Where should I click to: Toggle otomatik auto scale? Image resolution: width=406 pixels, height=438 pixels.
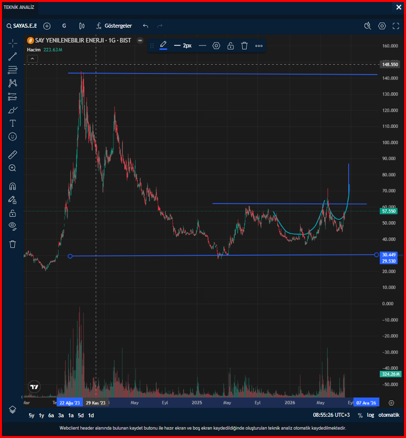pos(389,415)
